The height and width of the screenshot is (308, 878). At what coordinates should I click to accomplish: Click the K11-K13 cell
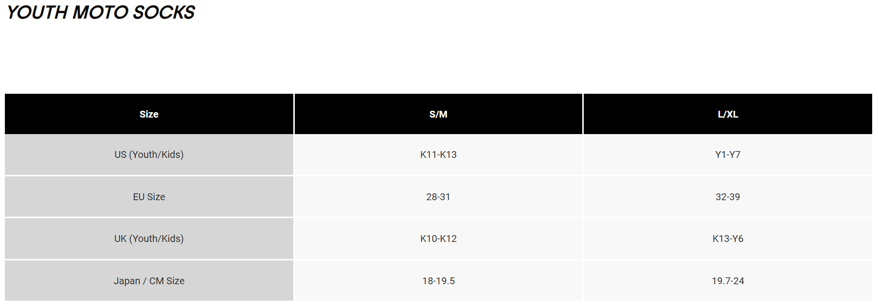[438, 154]
